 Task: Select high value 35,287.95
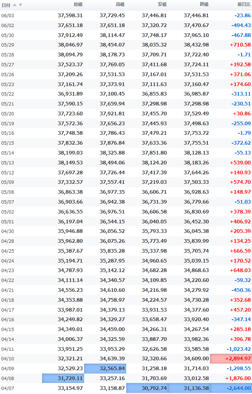coord(112,261)
